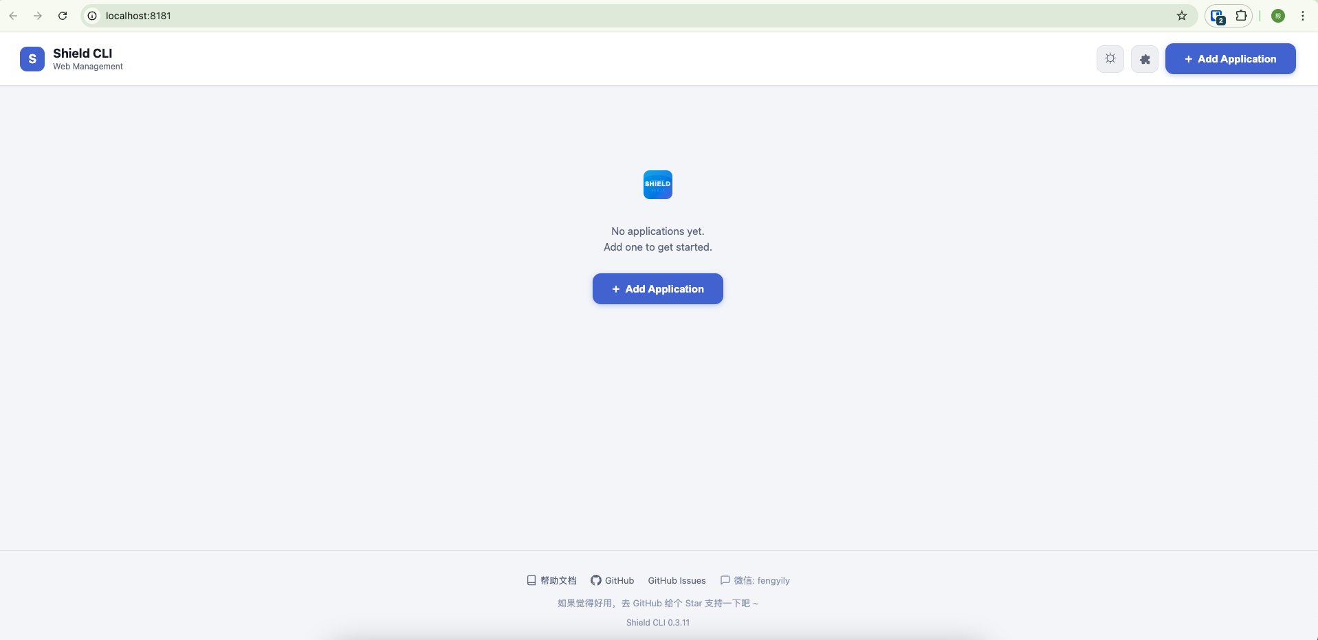The width and height of the screenshot is (1318, 640).
Task: Click the GitHub Star support message
Action: tap(658, 604)
